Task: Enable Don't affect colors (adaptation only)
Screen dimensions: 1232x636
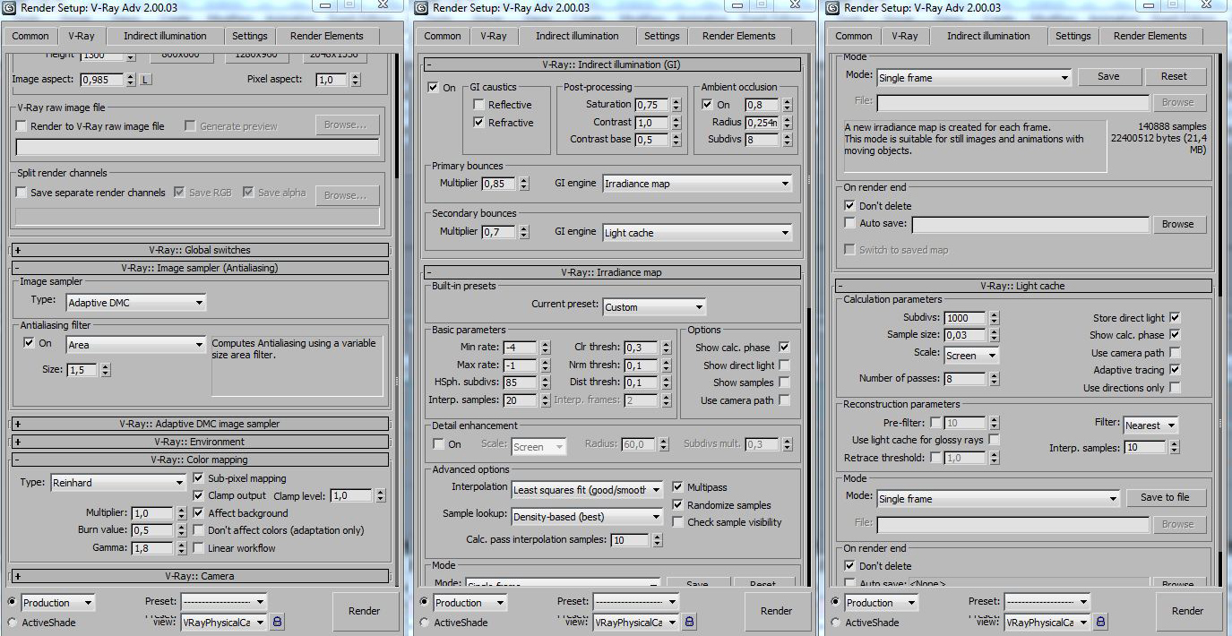Action: pyautogui.click(x=199, y=530)
